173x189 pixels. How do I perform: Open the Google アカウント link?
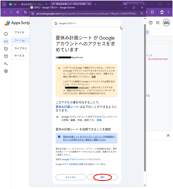click(x=71, y=159)
